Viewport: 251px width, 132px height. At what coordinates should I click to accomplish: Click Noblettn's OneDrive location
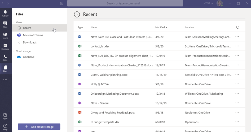coord(197,113)
